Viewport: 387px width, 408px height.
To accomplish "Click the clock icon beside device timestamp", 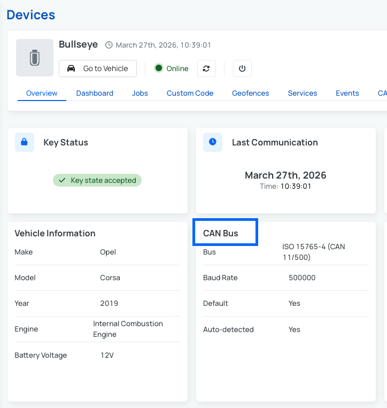I will (x=109, y=45).
